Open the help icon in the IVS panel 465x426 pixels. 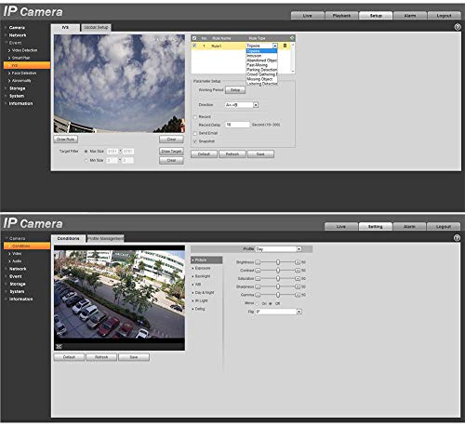[458, 27]
